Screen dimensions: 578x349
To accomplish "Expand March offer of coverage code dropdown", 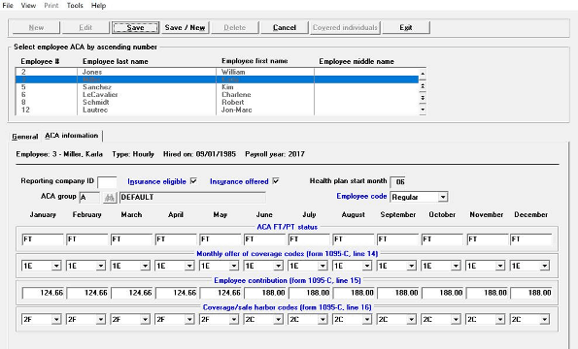I will coord(145,266).
